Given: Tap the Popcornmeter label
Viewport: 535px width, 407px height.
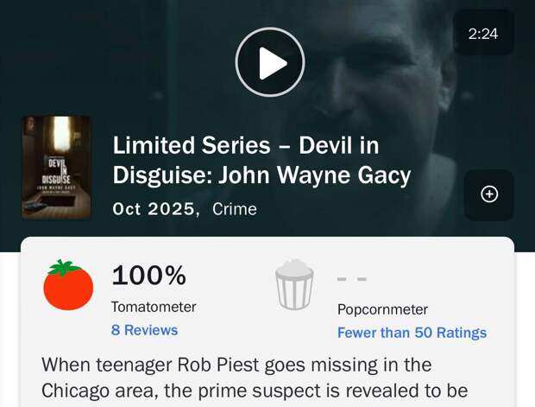Looking at the screenshot, I should pyautogui.click(x=382, y=309).
